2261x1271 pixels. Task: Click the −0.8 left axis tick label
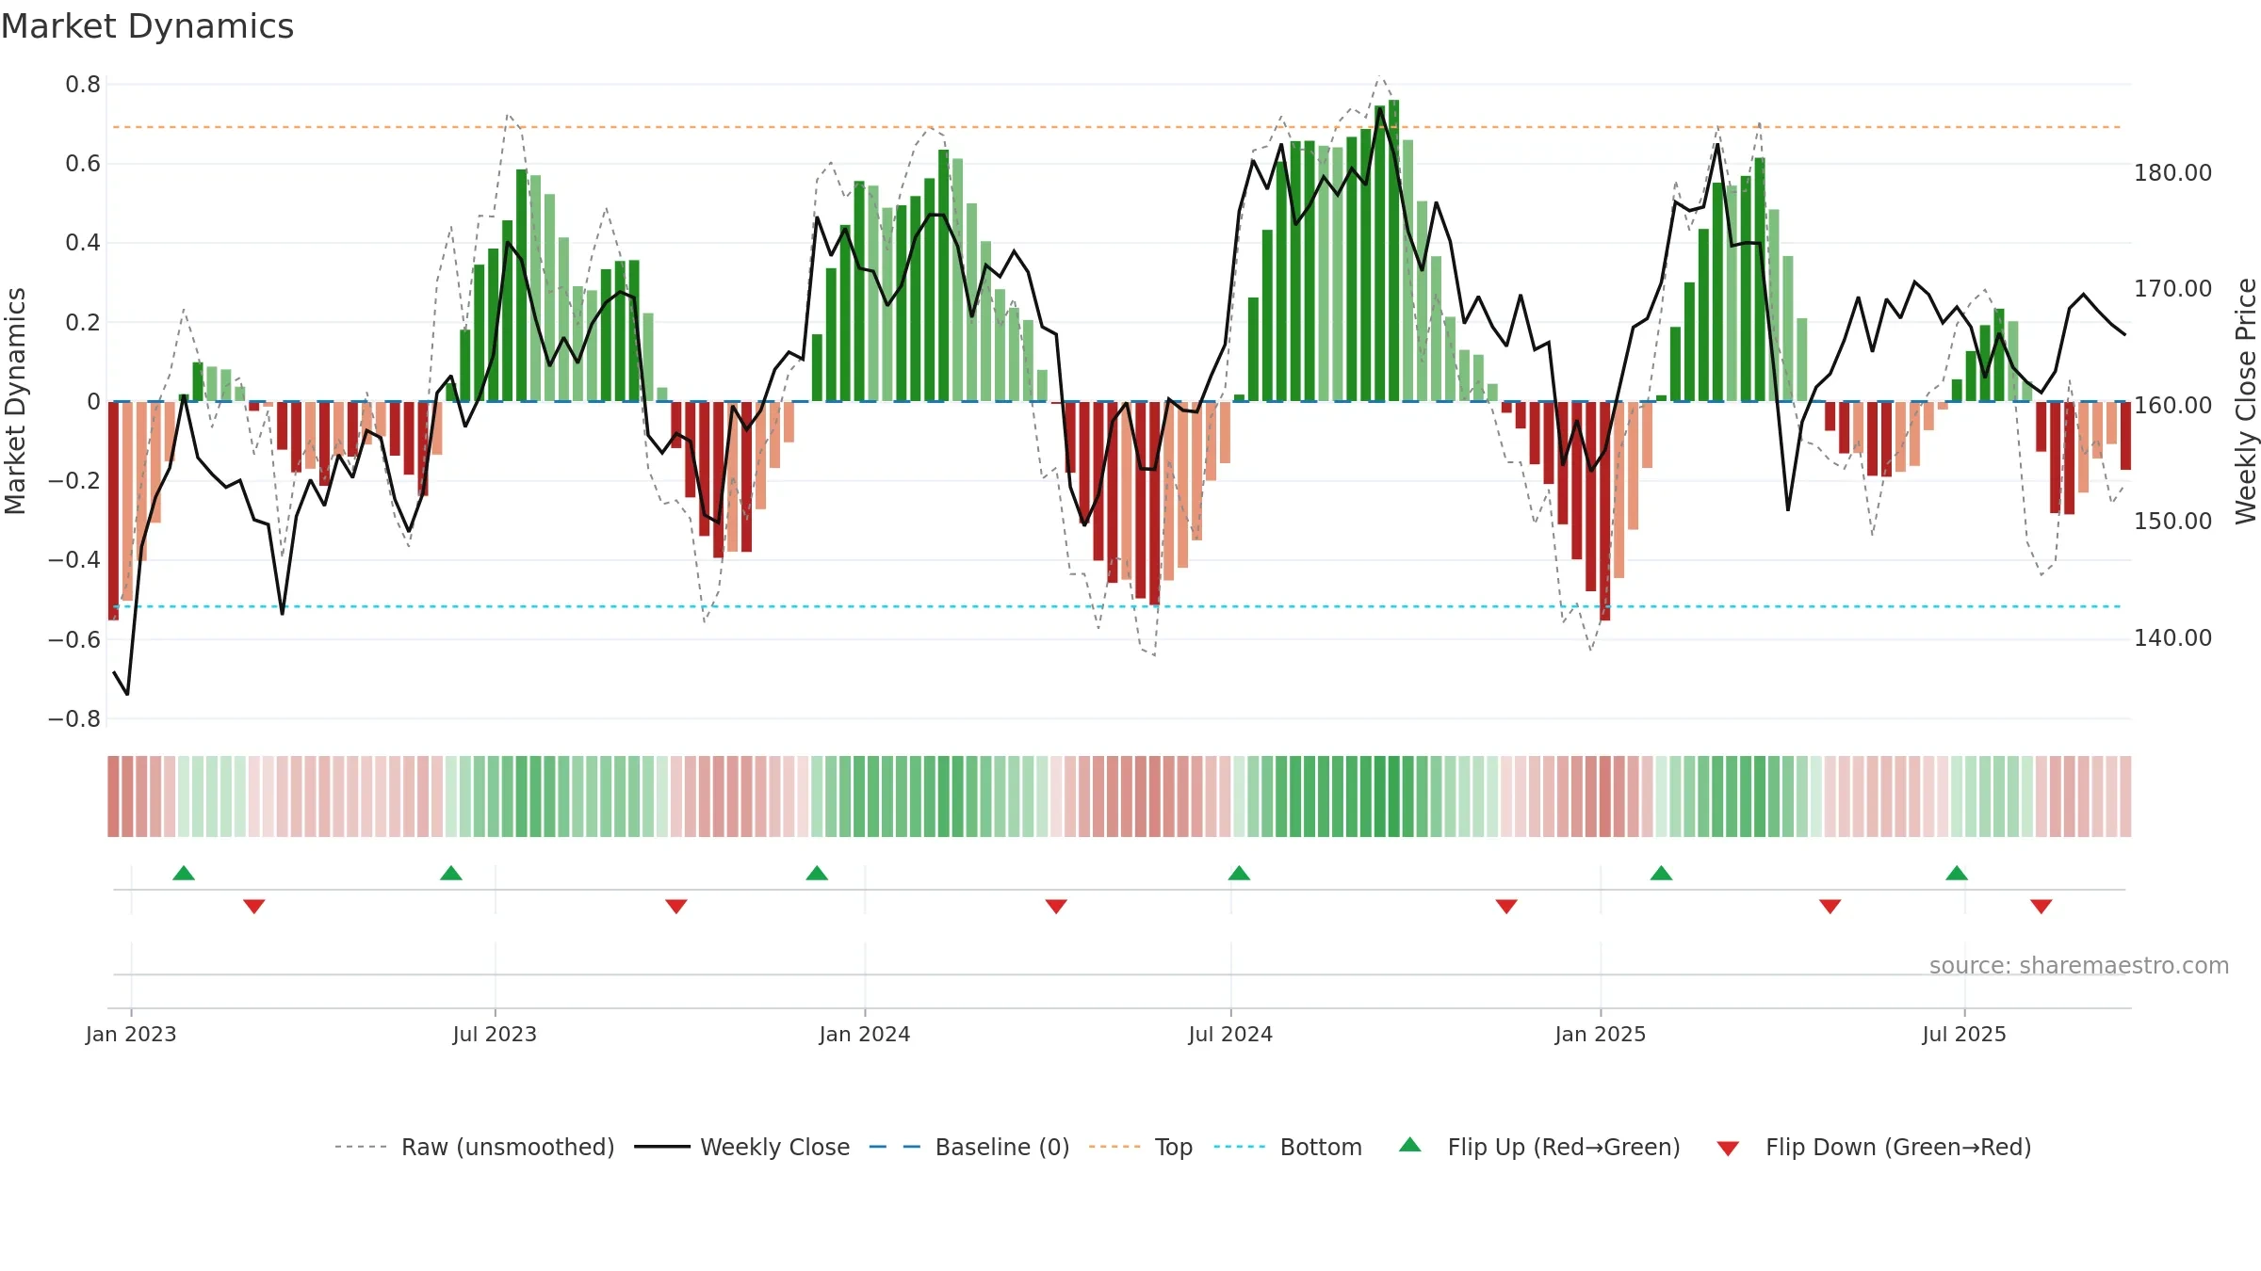click(74, 718)
